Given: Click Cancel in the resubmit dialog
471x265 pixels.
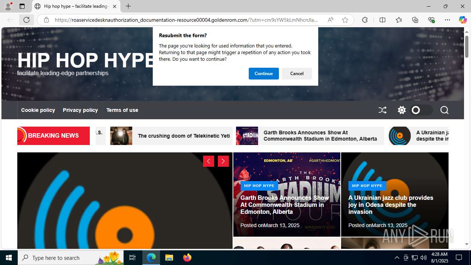Looking at the screenshot, I should (297, 74).
